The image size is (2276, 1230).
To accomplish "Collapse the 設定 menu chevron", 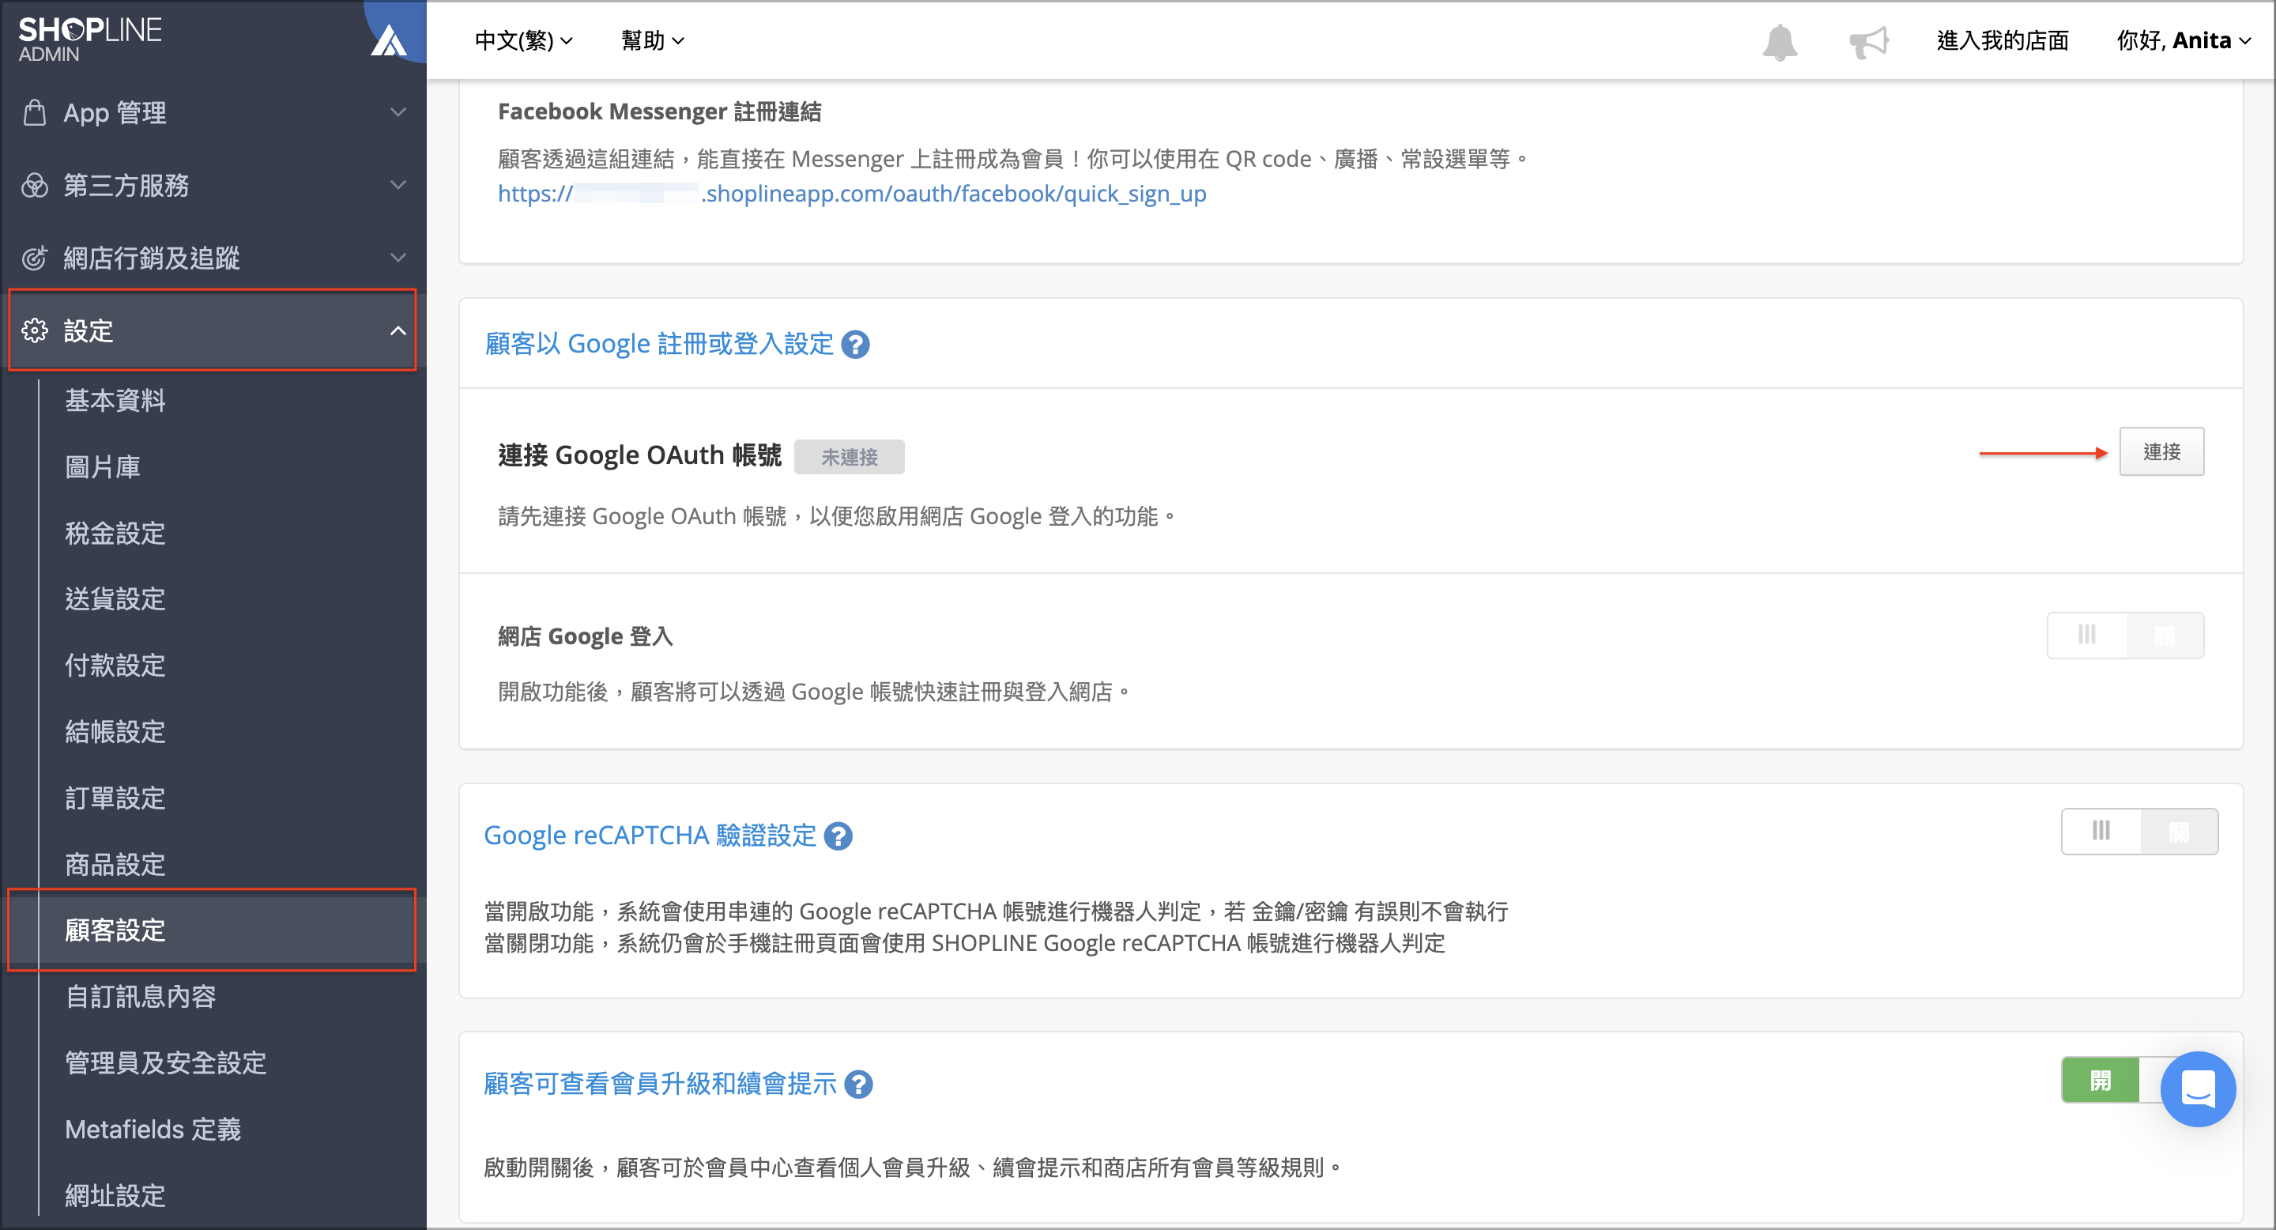I will 398,330.
